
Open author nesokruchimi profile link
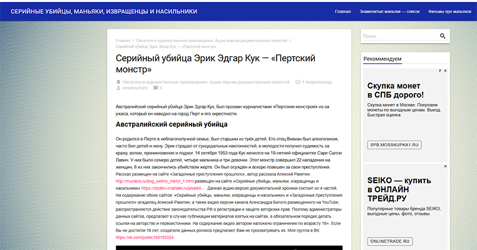[x=135, y=88]
